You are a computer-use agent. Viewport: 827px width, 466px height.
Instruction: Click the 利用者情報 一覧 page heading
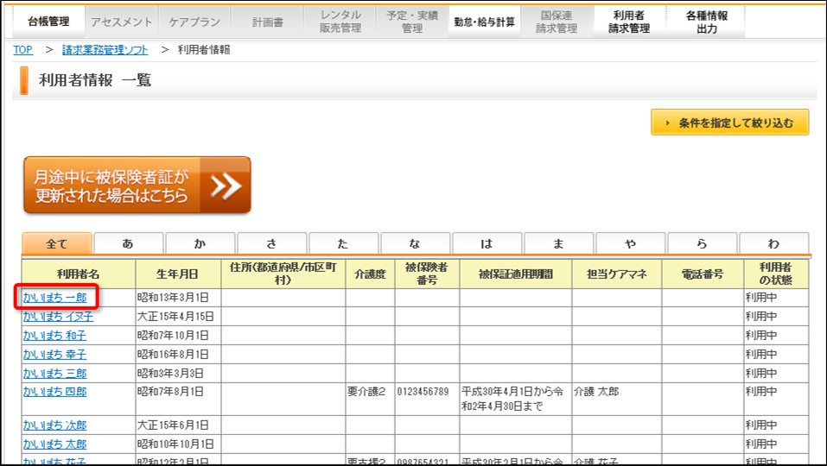95,80
